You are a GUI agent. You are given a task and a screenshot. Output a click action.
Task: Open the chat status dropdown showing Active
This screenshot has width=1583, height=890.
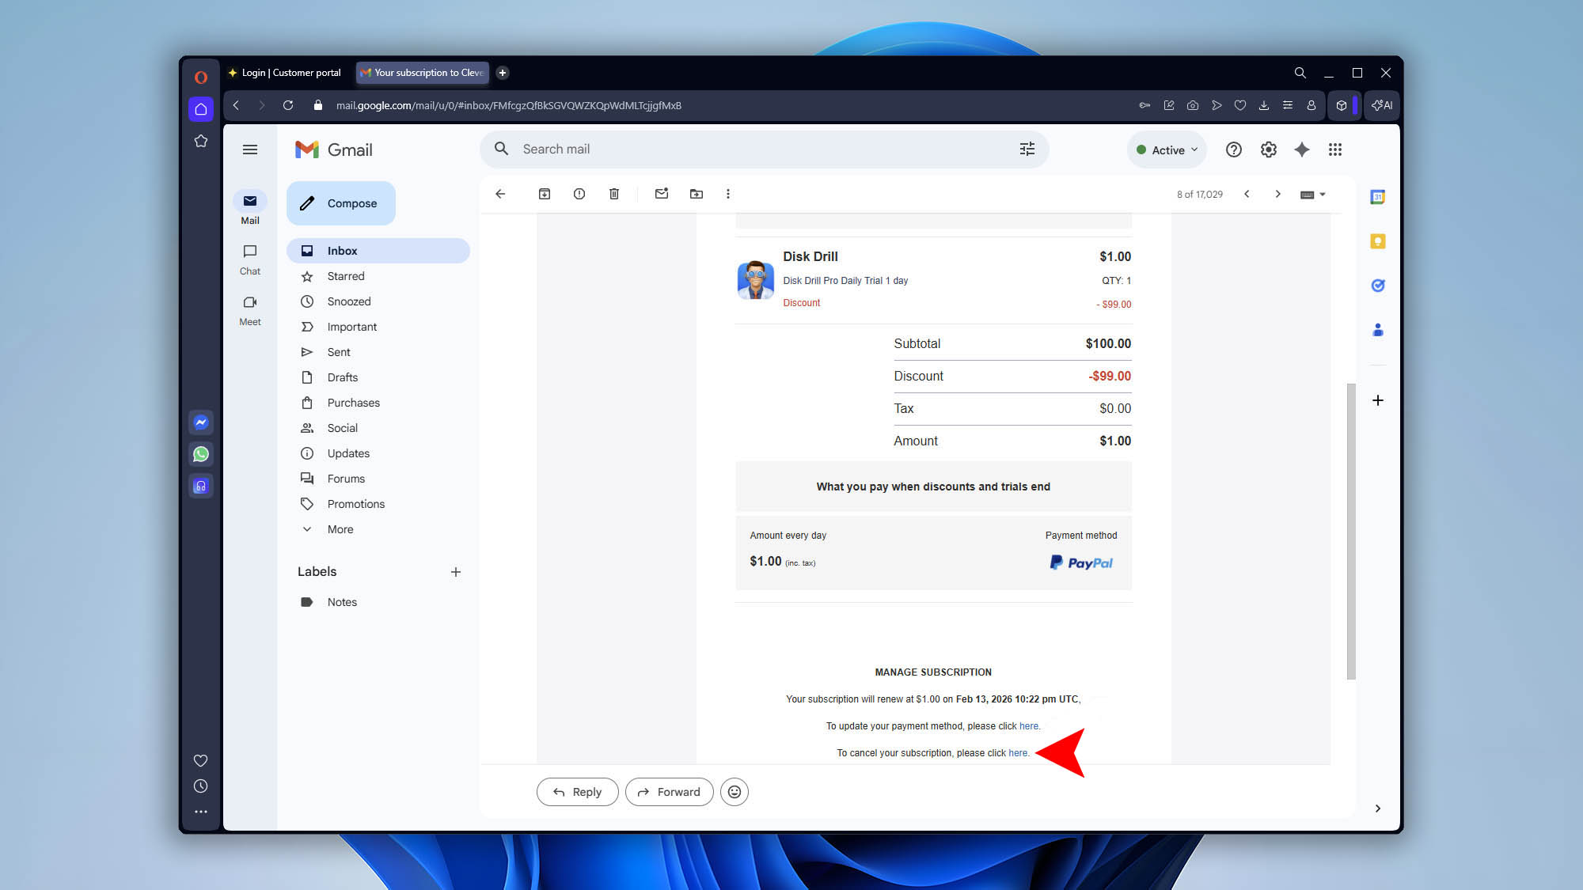pyautogui.click(x=1167, y=149)
